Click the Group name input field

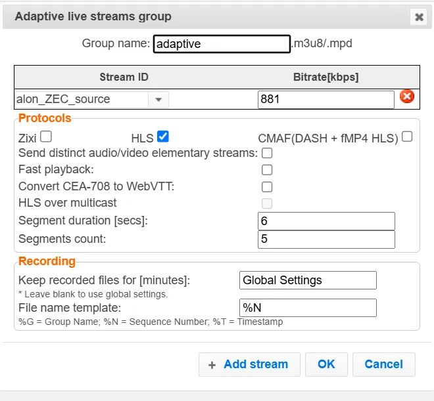222,43
